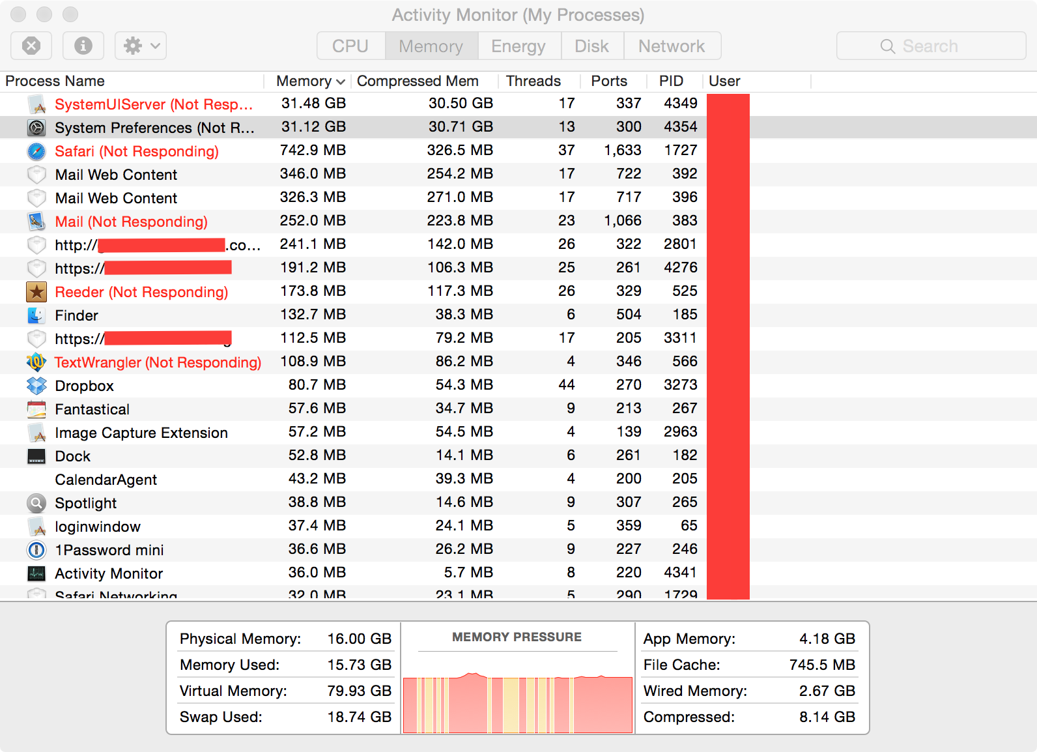This screenshot has width=1037, height=752.
Task: Click Reeder compressed memory 117.3 MB
Action: [461, 291]
